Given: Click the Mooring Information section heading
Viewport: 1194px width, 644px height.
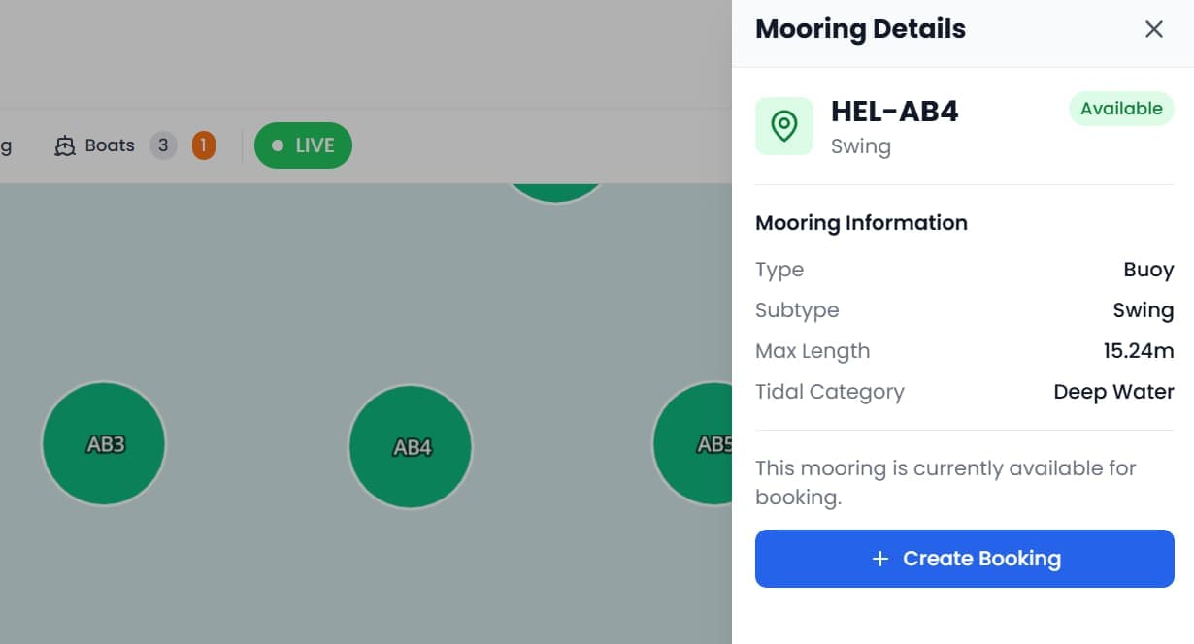Looking at the screenshot, I should (x=861, y=223).
